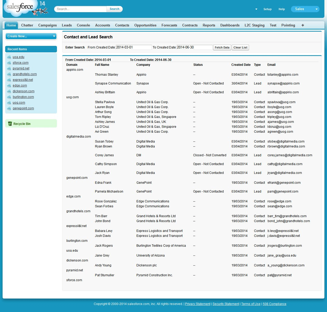Click the name Pamela Michaelson

[109, 192]
